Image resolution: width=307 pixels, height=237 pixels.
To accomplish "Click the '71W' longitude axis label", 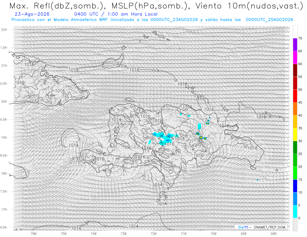I will pyautogui.click(x=183, y=233).
